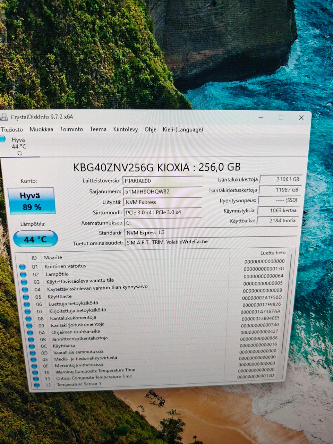Close the CrystalDiskInfo window
The image size is (333, 444).
(301, 118)
